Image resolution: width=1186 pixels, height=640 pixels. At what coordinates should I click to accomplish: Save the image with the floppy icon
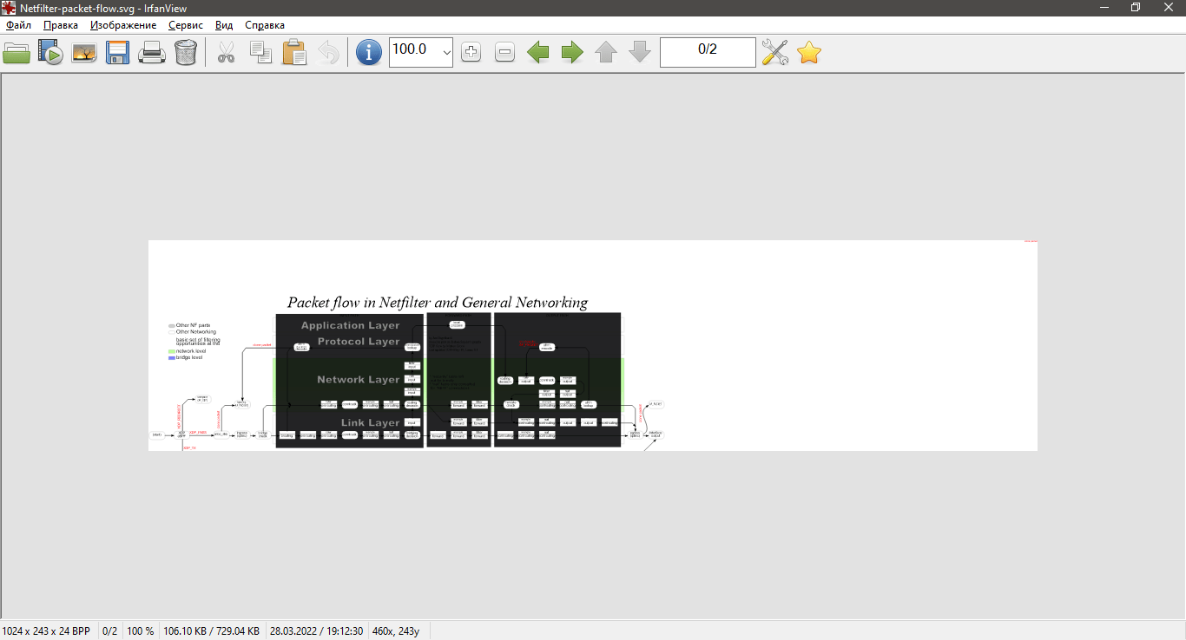118,53
